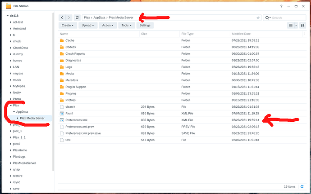
Task: Click the Preferences.xml file icon
Action: (62, 120)
